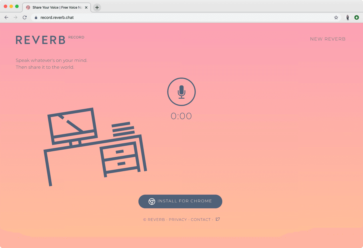Viewport: 363px width, 248px height.
Task: Click the © REVERB footer link
Action: pos(154,219)
